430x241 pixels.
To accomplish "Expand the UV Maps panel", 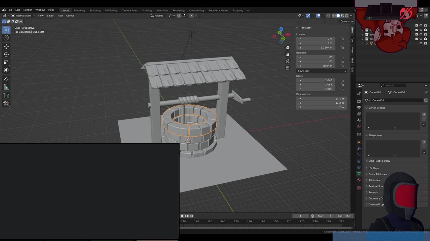I will (x=367, y=168).
